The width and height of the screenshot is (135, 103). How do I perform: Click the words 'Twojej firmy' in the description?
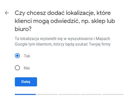[x=100, y=44]
